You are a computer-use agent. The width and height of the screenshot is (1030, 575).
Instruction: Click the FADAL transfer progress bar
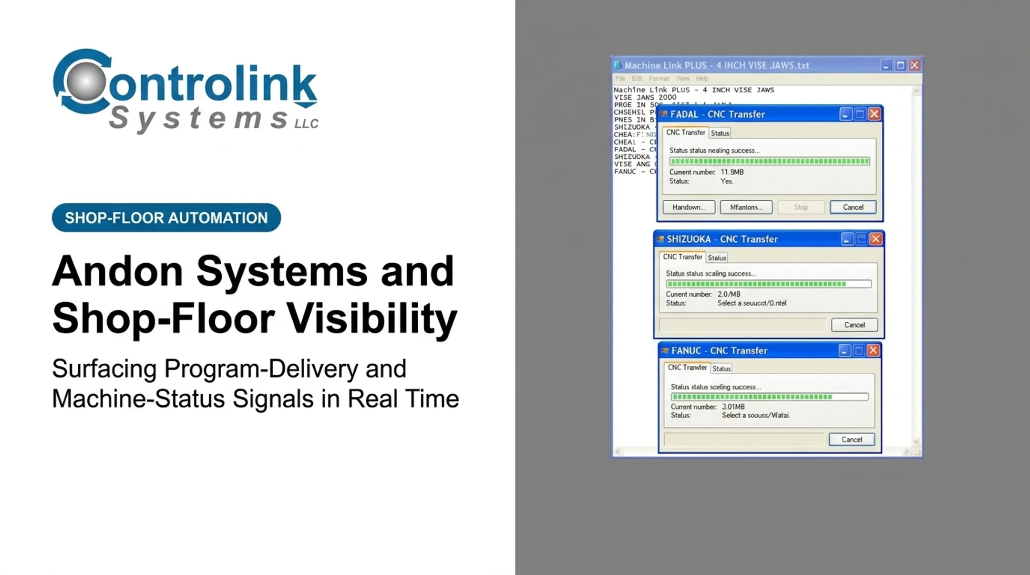[x=770, y=161]
